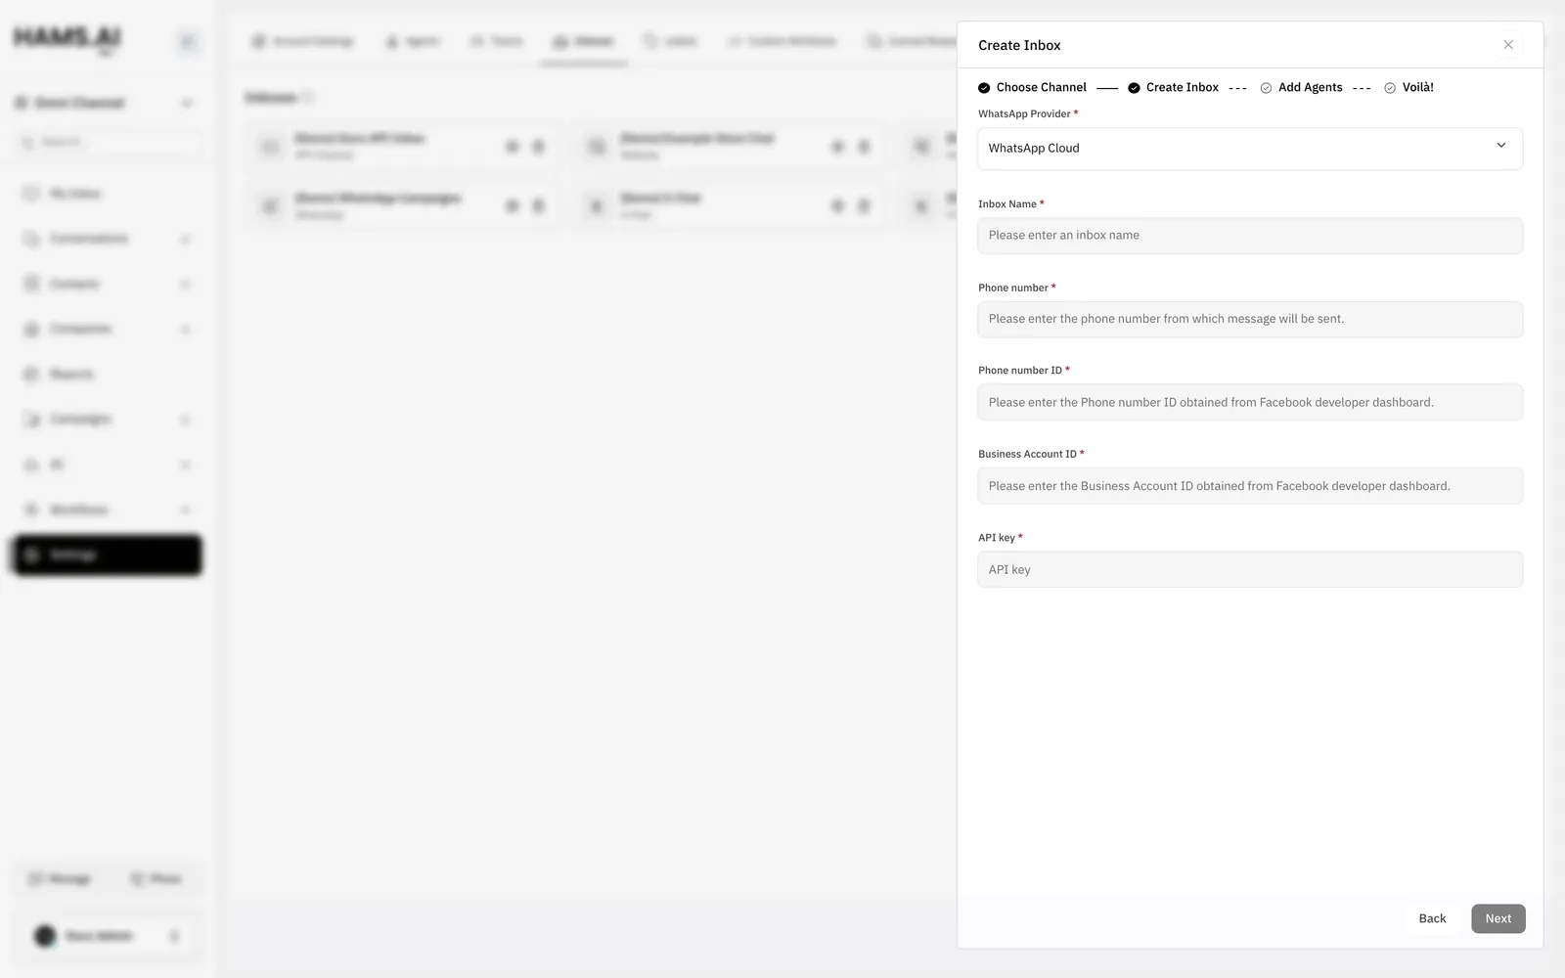Click the Add Agents step circle icon

point(1266,88)
